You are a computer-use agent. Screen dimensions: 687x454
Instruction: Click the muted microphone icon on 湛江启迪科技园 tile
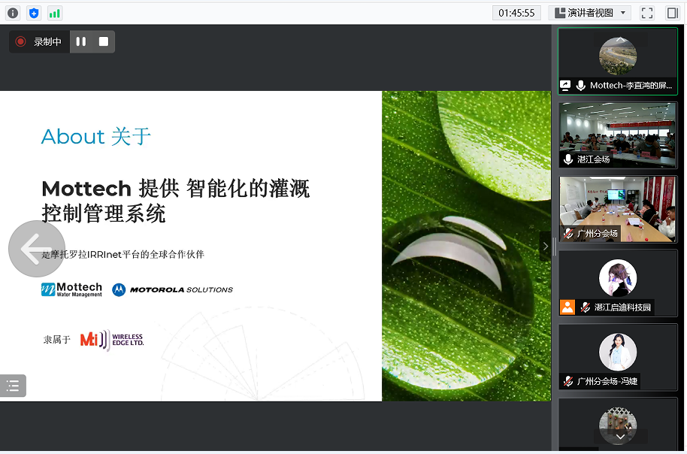(586, 307)
